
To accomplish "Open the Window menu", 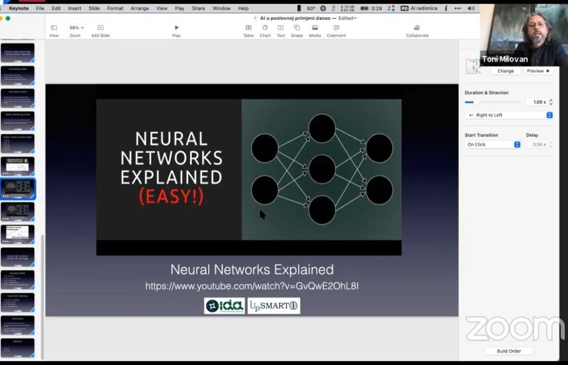I will click(221, 8).
